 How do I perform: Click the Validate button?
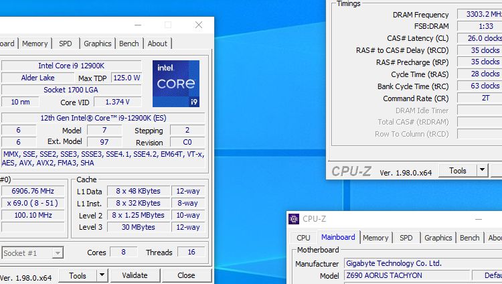tap(135, 275)
